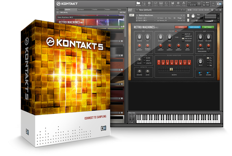
Task: Open instrument edit wrench icon
Action: [x=132, y=15]
